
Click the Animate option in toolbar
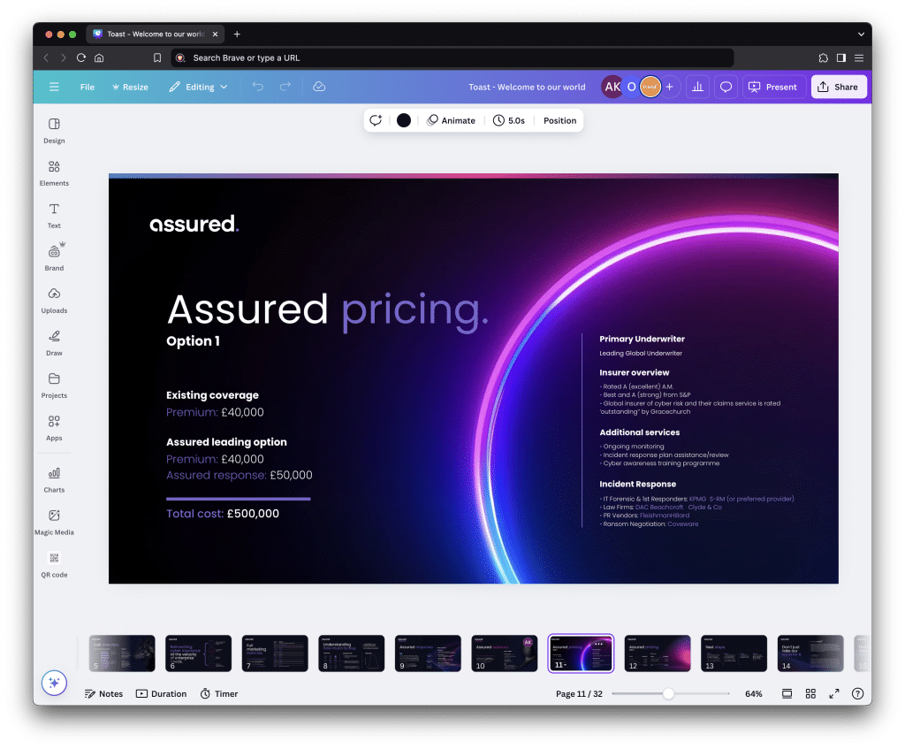point(452,119)
